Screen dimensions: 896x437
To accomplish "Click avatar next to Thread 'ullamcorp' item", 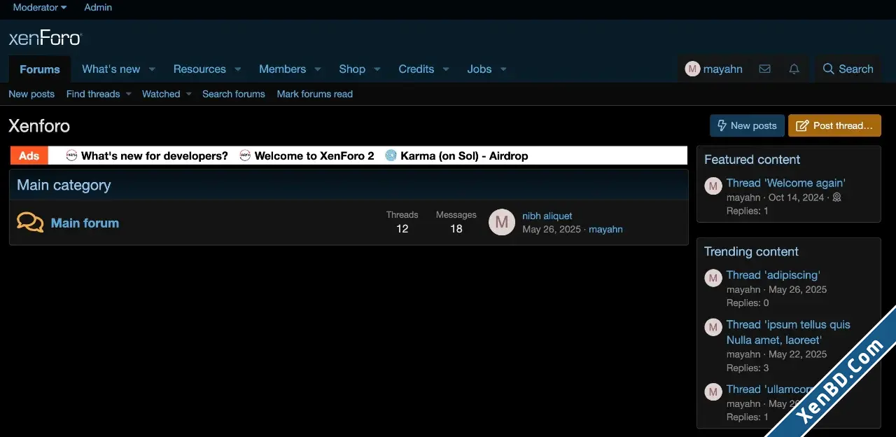I will click(713, 392).
